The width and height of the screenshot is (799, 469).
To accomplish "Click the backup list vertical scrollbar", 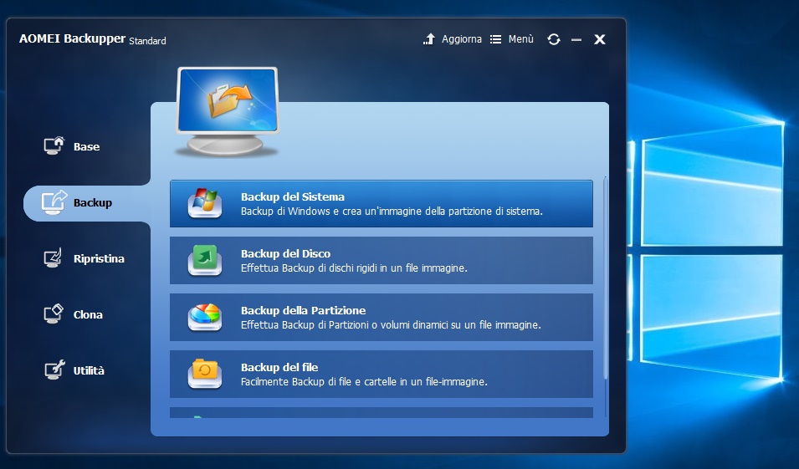I will [x=606, y=278].
